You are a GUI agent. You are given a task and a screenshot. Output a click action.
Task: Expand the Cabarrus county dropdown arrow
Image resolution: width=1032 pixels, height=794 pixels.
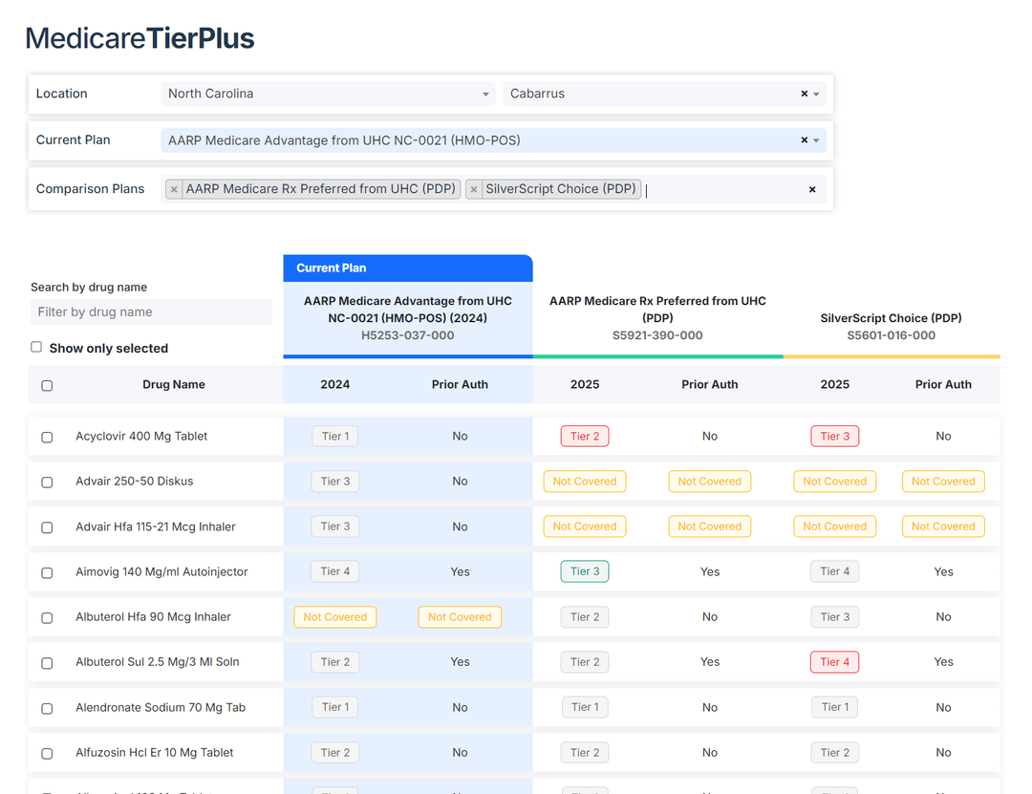(816, 95)
